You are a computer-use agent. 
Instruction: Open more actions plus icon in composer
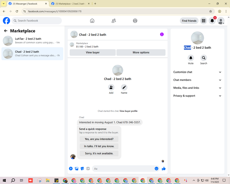click(71, 169)
